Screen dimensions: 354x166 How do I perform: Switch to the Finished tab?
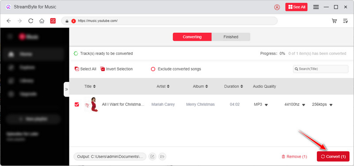[x=231, y=37]
